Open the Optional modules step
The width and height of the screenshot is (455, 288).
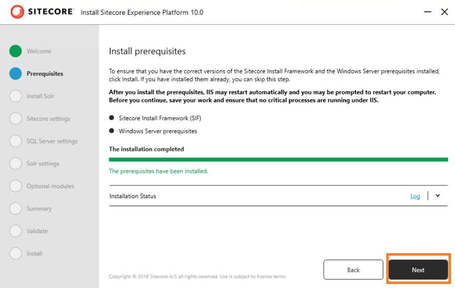pyautogui.click(x=50, y=186)
